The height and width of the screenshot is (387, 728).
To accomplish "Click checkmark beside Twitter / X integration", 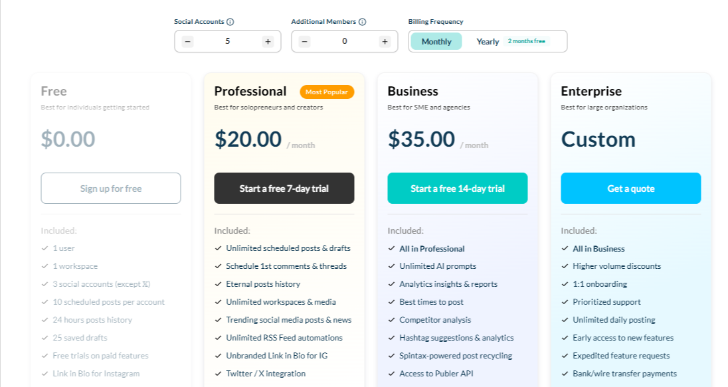I will click(x=218, y=374).
